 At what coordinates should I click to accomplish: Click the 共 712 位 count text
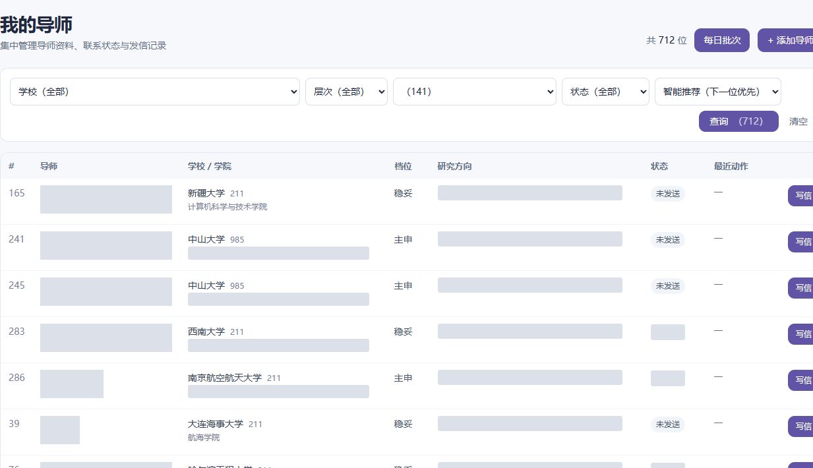pos(667,40)
